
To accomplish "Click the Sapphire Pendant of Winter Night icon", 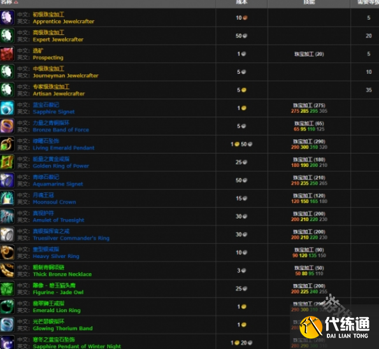I will pyautogui.click(x=7, y=342).
